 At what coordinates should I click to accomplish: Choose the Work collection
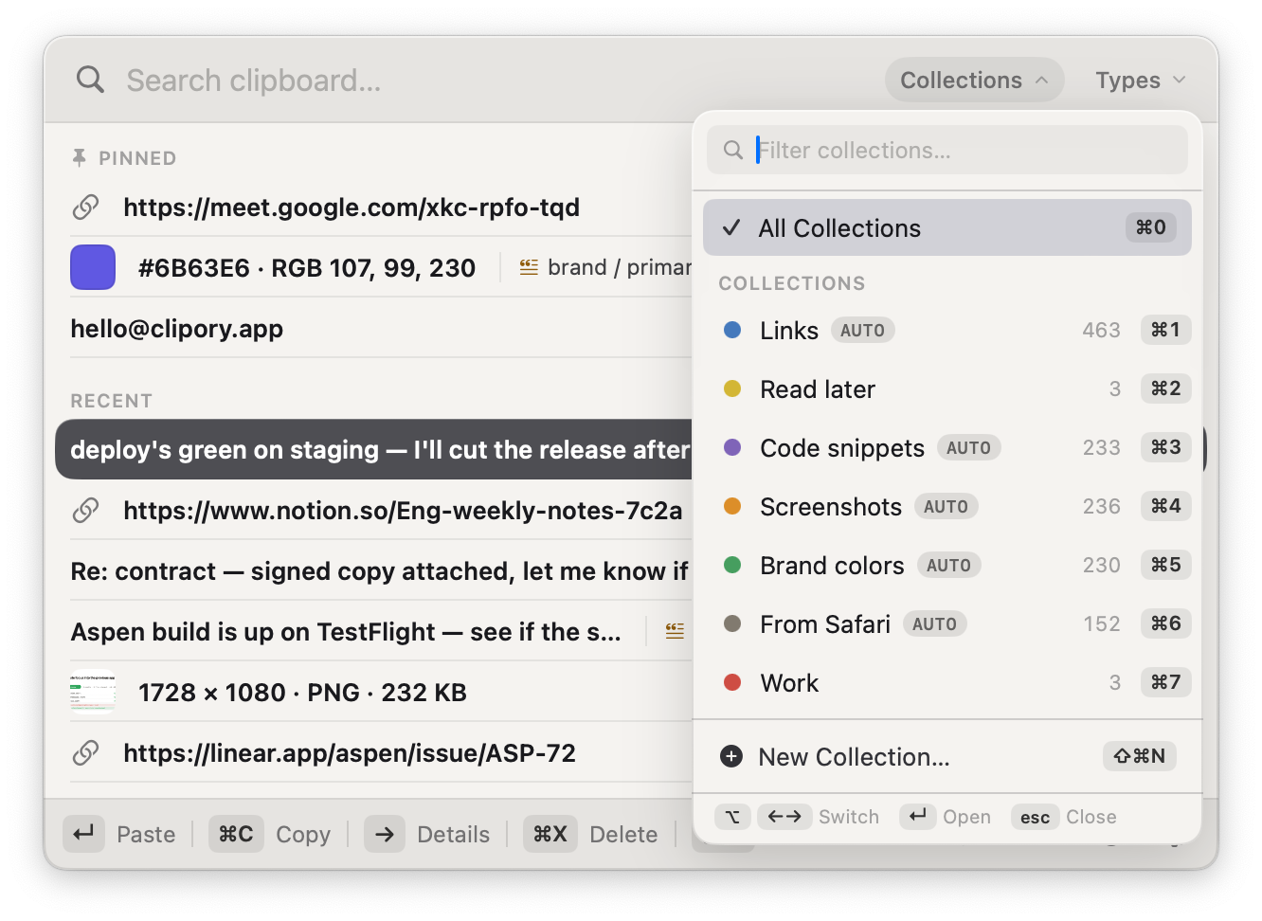(x=947, y=682)
